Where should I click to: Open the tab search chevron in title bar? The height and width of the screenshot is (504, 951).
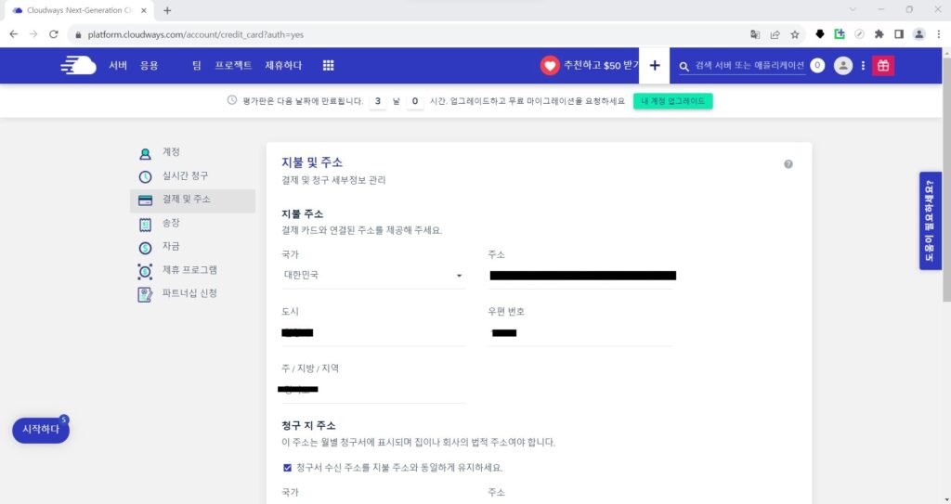click(x=853, y=9)
